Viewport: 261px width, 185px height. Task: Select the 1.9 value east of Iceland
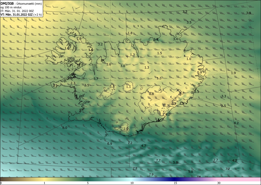click(233, 73)
